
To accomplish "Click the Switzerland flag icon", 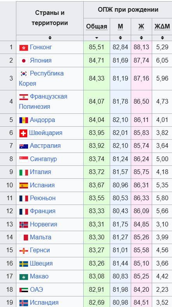I will (23, 133).
